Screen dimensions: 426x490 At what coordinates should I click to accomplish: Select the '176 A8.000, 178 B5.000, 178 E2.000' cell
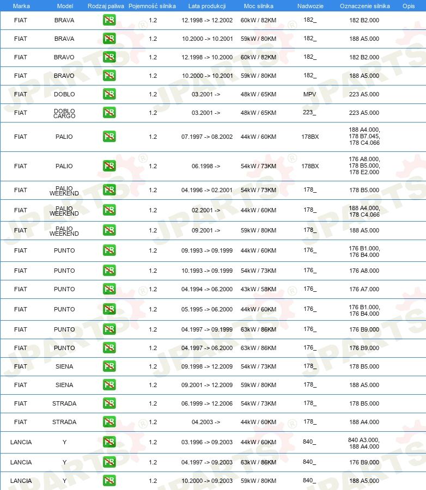[x=364, y=166]
